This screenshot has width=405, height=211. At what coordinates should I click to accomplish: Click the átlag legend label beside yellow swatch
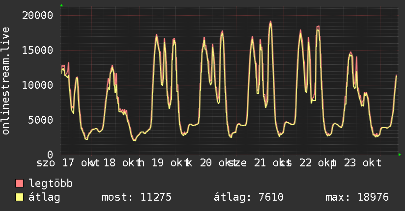(44, 197)
